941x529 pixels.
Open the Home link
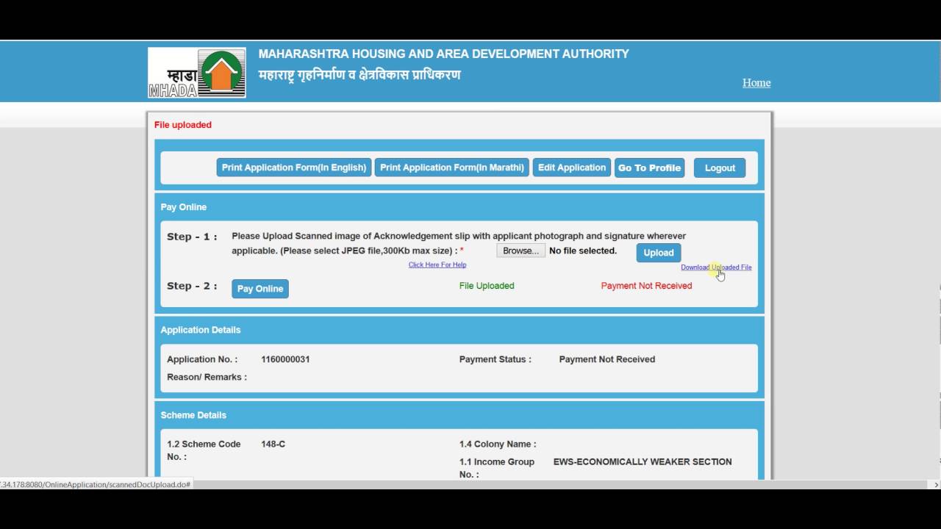pos(756,83)
